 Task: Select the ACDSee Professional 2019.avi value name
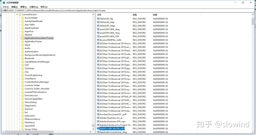tap(116, 47)
